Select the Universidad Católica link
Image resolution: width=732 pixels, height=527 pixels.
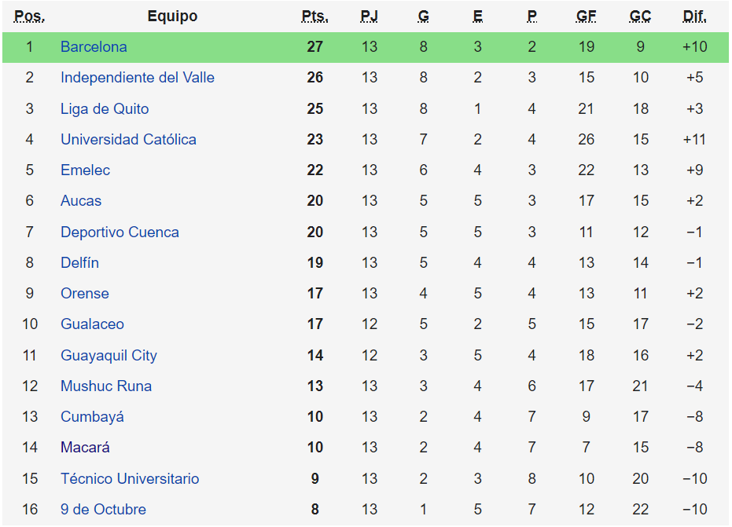click(x=128, y=140)
